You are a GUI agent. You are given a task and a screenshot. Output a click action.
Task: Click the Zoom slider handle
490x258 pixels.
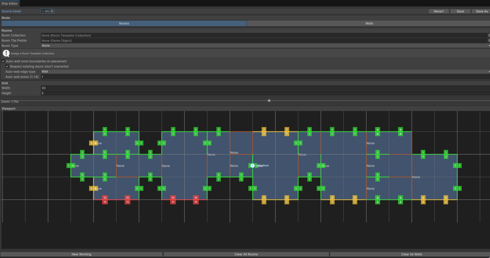click(x=269, y=101)
